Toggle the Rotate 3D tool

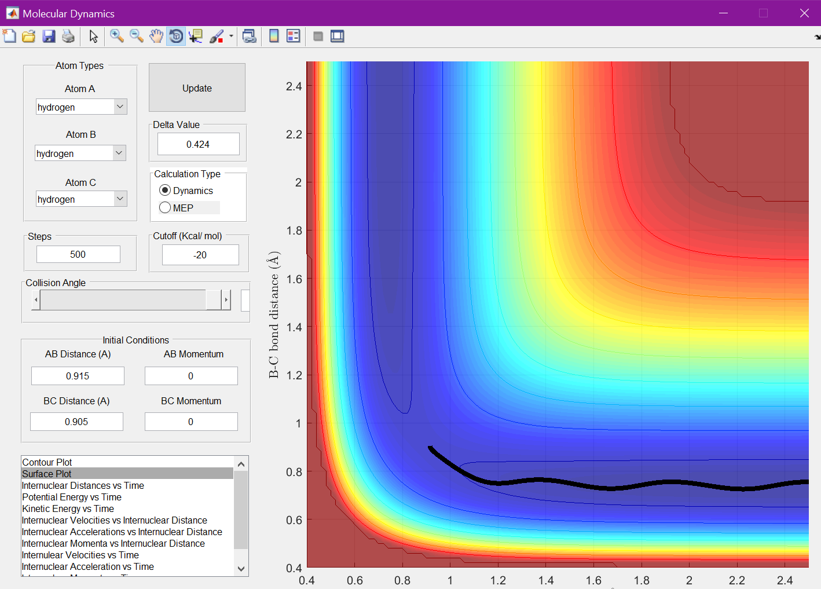(176, 36)
